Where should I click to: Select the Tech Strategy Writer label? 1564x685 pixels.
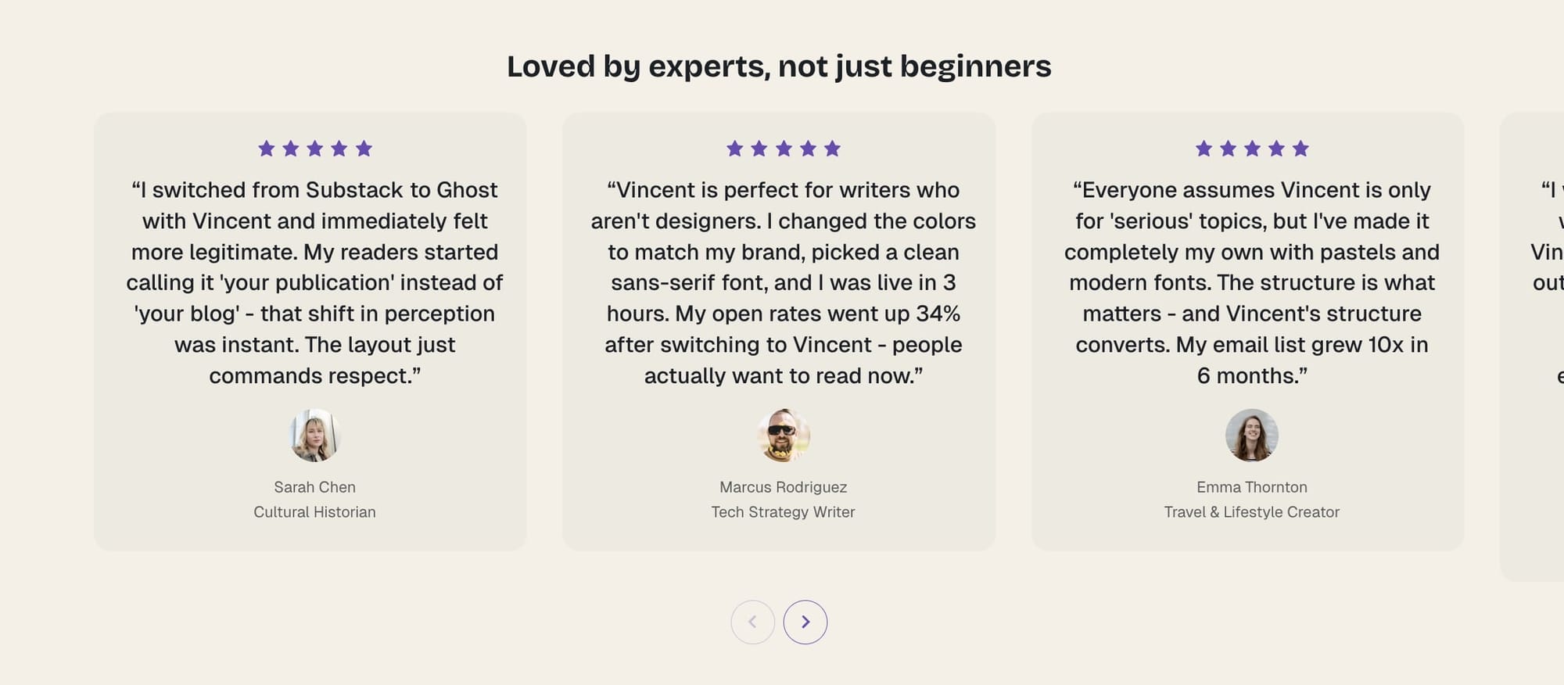click(x=783, y=511)
